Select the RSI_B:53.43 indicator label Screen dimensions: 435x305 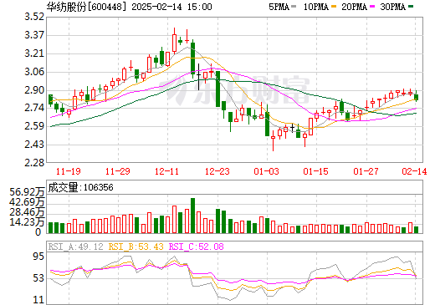136,247
